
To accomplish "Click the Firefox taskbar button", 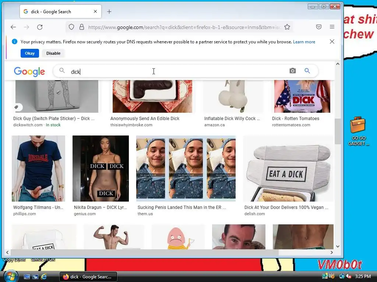I will tap(88, 277).
